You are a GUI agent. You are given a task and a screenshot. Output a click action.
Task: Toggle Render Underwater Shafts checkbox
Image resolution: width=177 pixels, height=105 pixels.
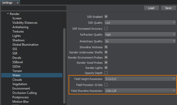click(x=106, y=52)
